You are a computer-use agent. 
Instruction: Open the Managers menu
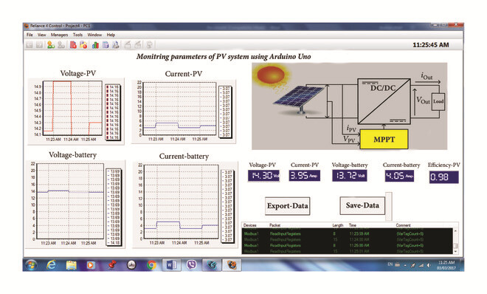(x=59, y=35)
